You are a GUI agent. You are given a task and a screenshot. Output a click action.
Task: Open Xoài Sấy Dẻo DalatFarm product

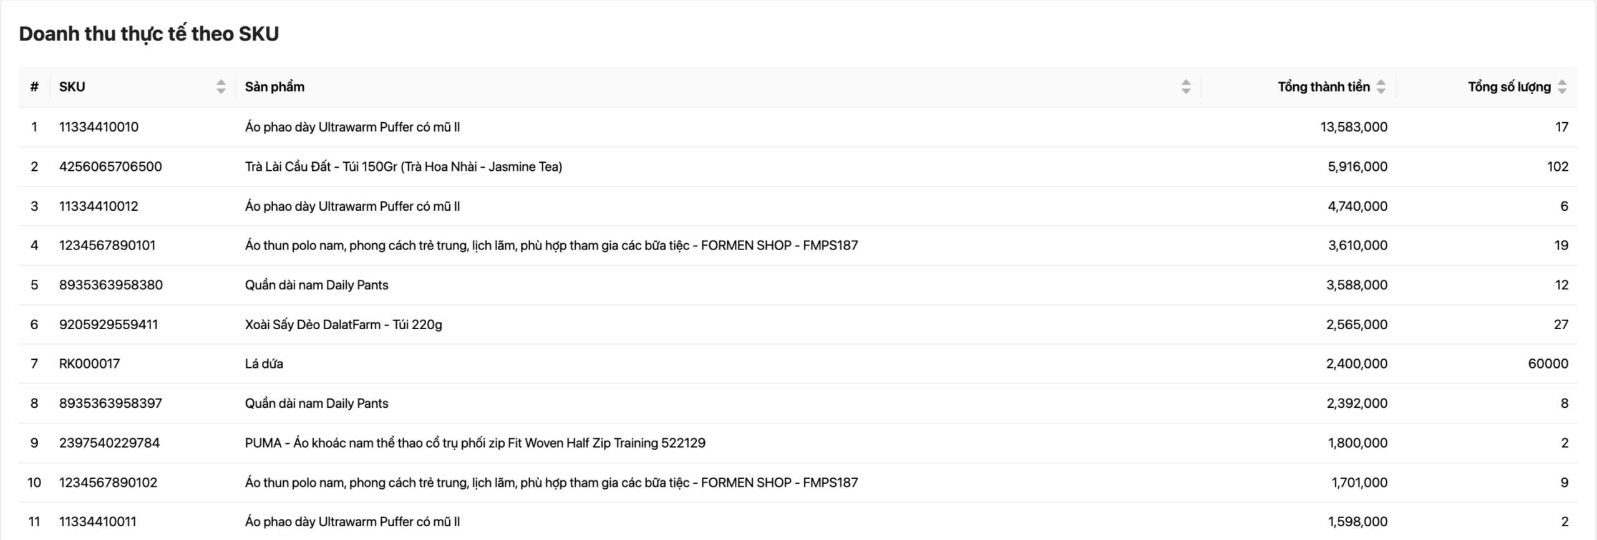tap(343, 324)
